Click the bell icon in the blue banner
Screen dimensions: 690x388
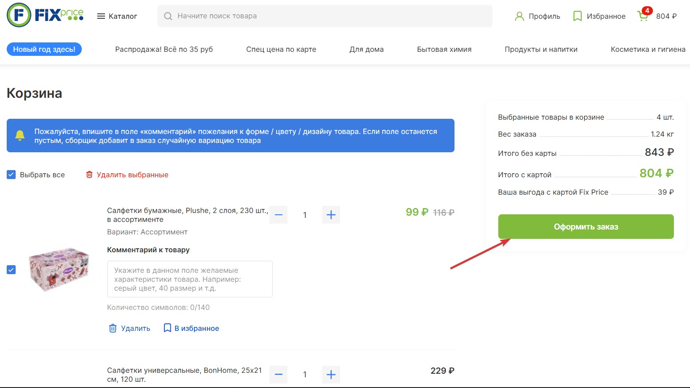(x=20, y=135)
